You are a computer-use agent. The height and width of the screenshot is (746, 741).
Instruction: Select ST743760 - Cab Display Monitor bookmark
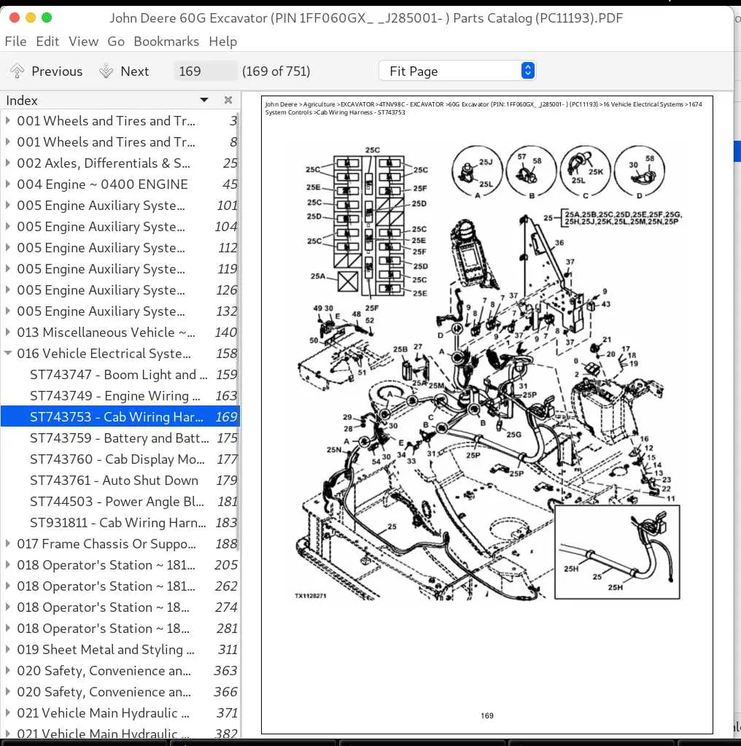[x=120, y=459]
